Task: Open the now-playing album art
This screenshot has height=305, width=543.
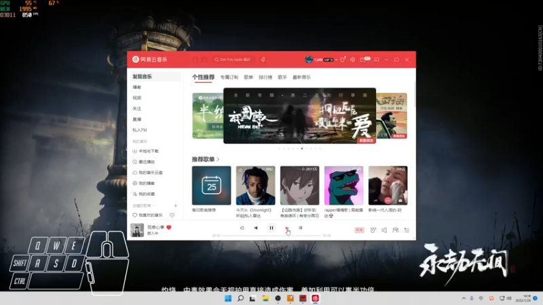Action: click(x=137, y=230)
